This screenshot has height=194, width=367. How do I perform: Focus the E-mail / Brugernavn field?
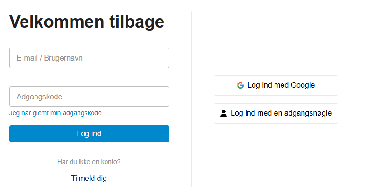89,58
